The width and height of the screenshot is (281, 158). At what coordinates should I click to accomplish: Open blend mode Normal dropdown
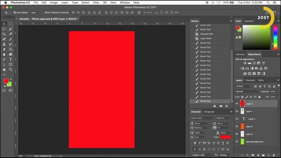click(x=248, y=92)
